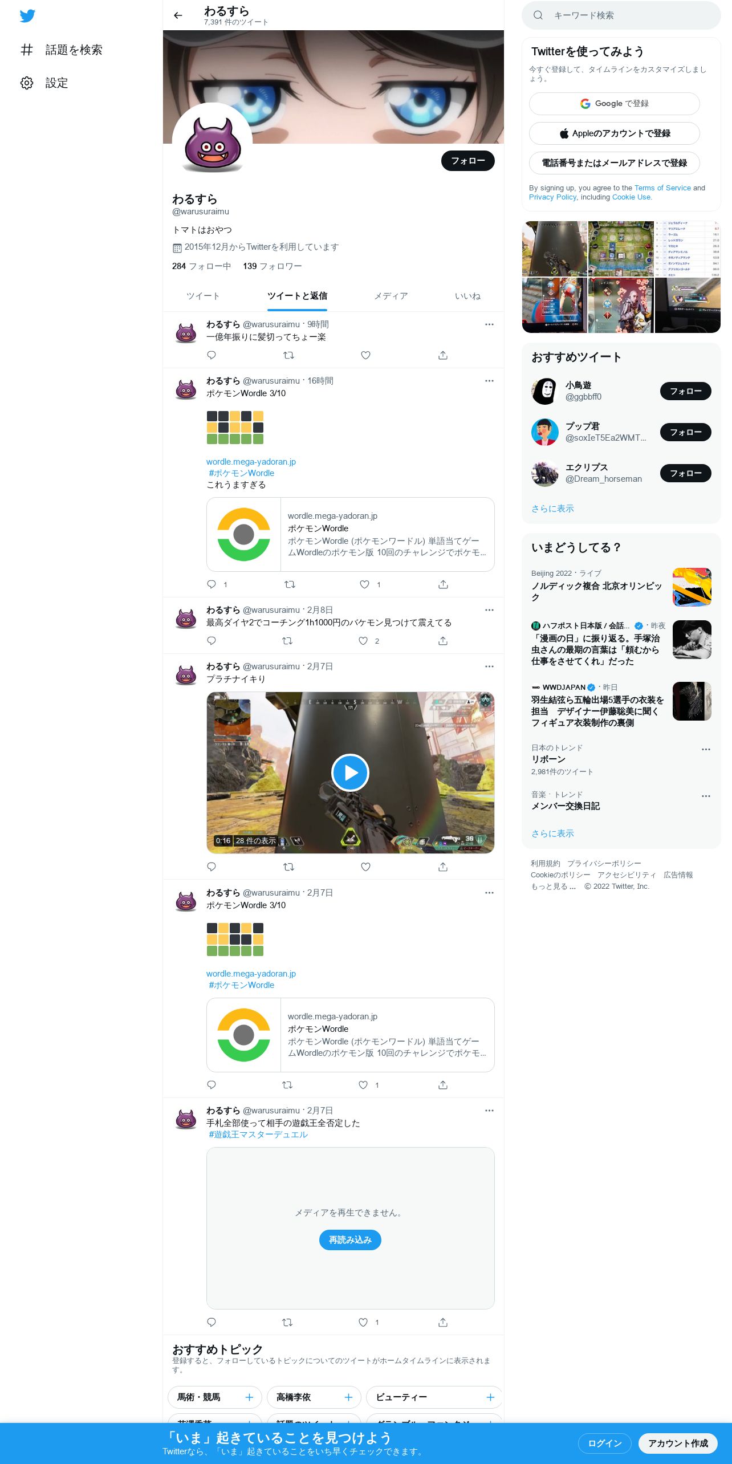This screenshot has height=1464, width=732.
Task: Reply to the プラチナイキり tweet
Action: click(212, 867)
